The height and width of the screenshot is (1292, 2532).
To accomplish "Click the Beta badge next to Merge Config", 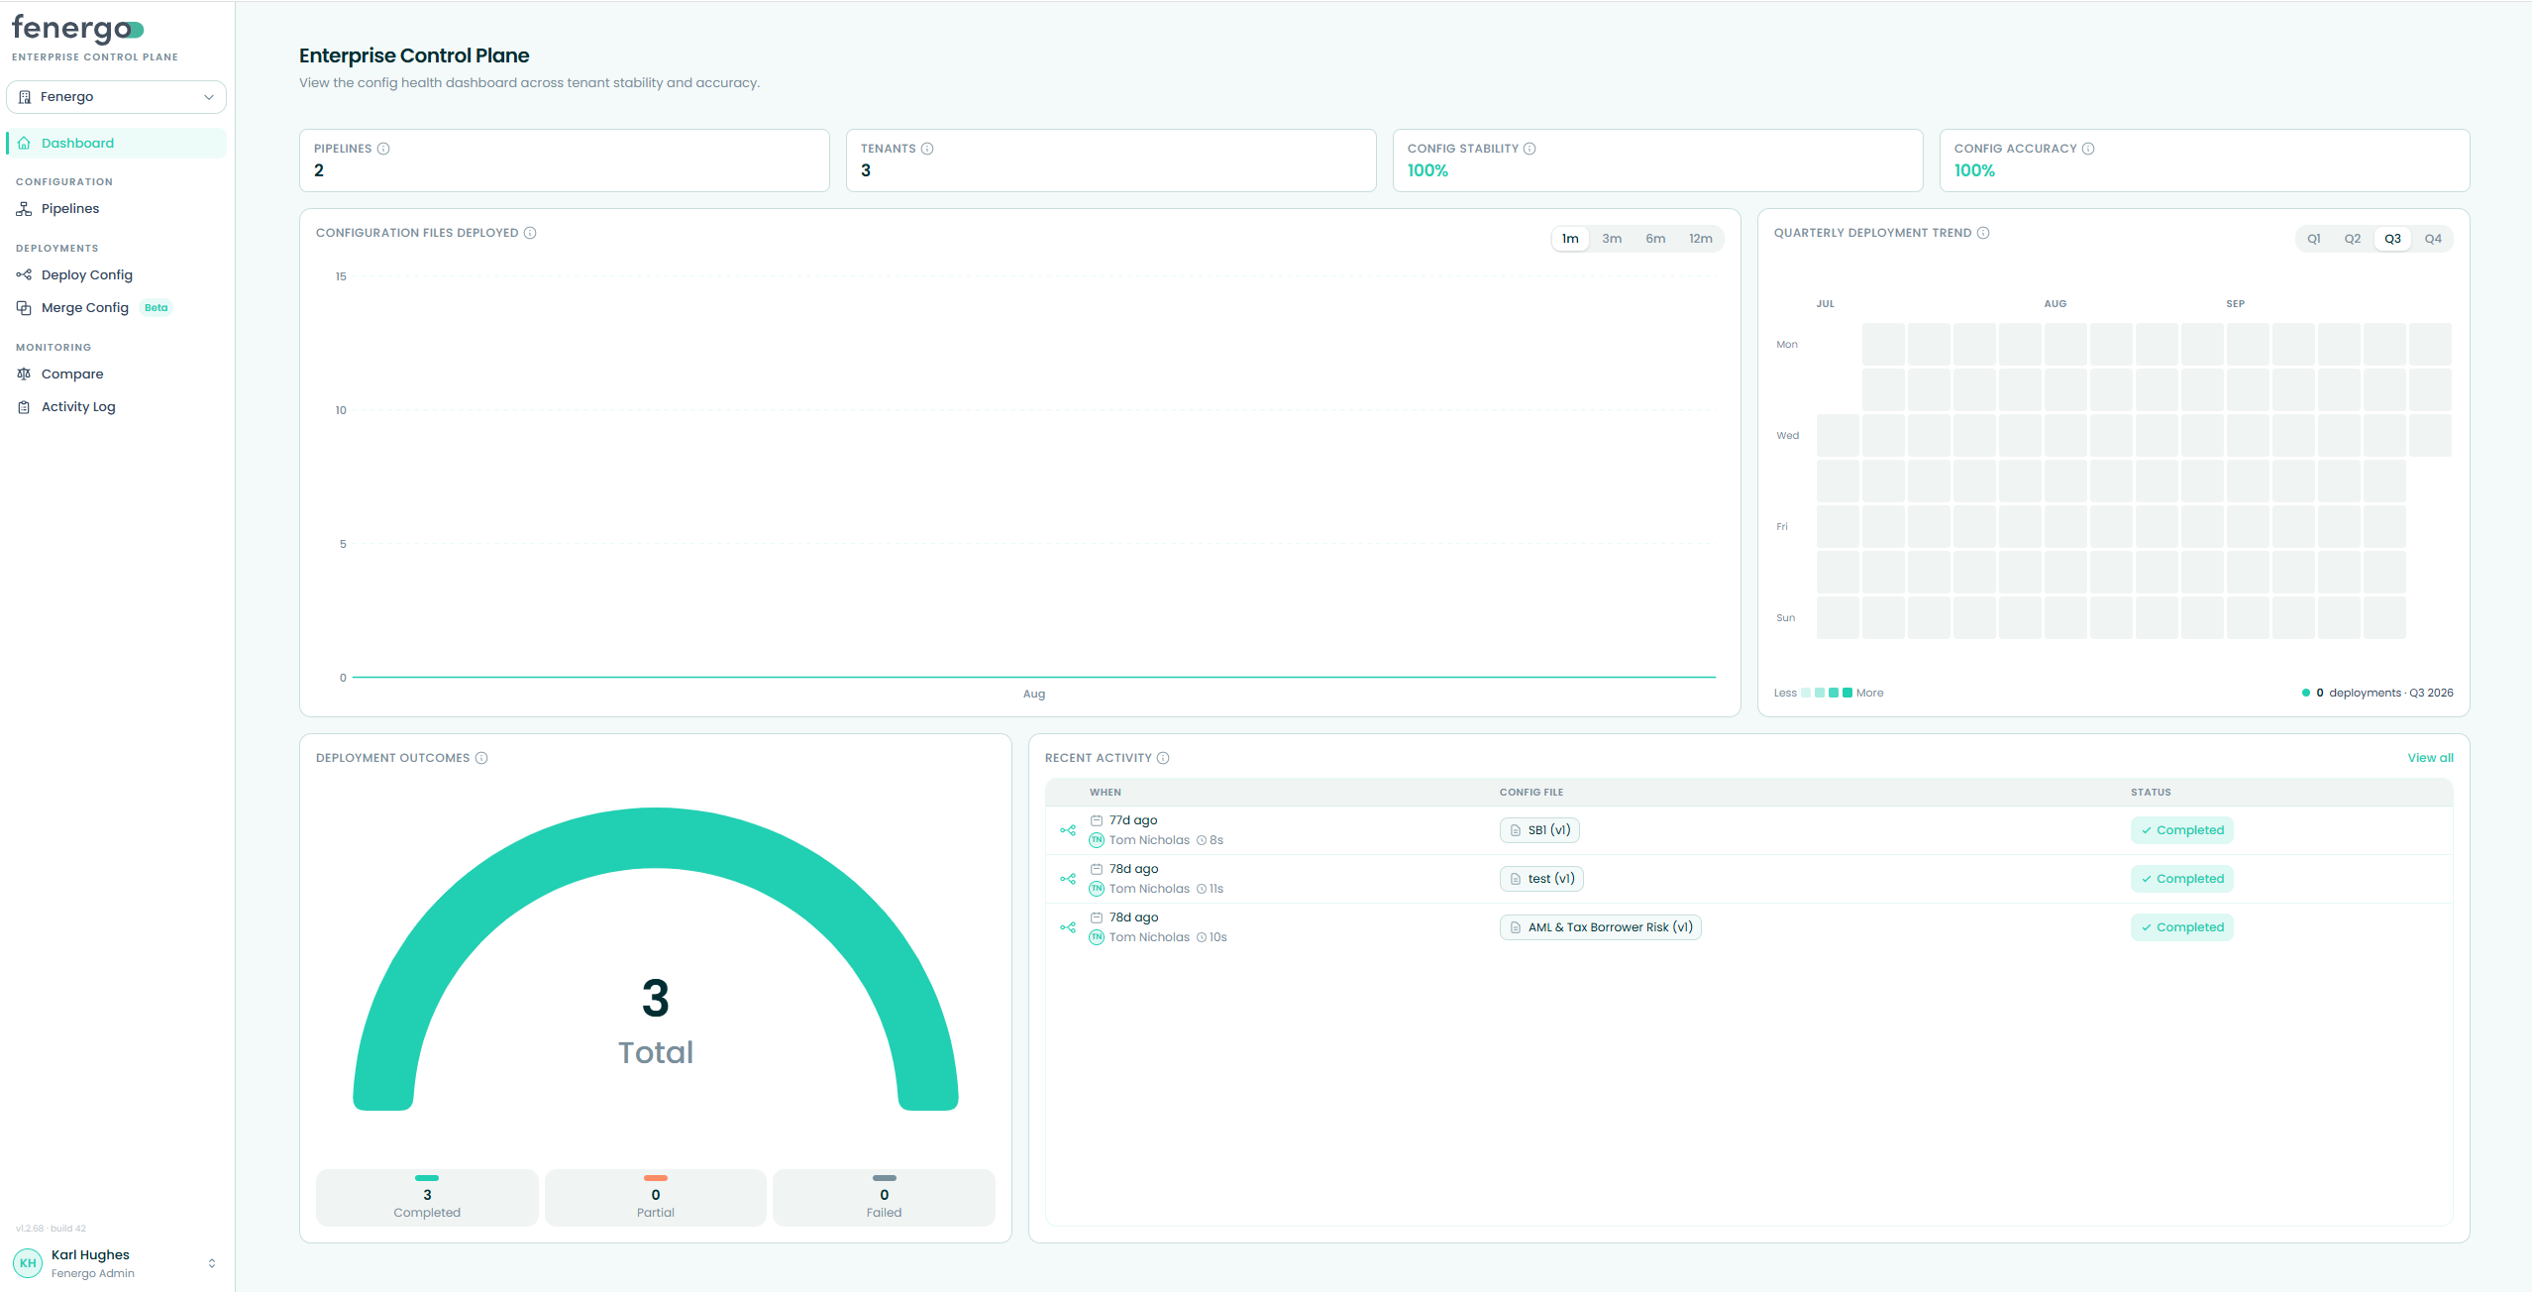I will click(x=156, y=308).
